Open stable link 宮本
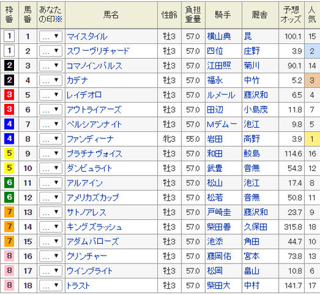The height and width of the screenshot is (295, 320). point(252,256)
